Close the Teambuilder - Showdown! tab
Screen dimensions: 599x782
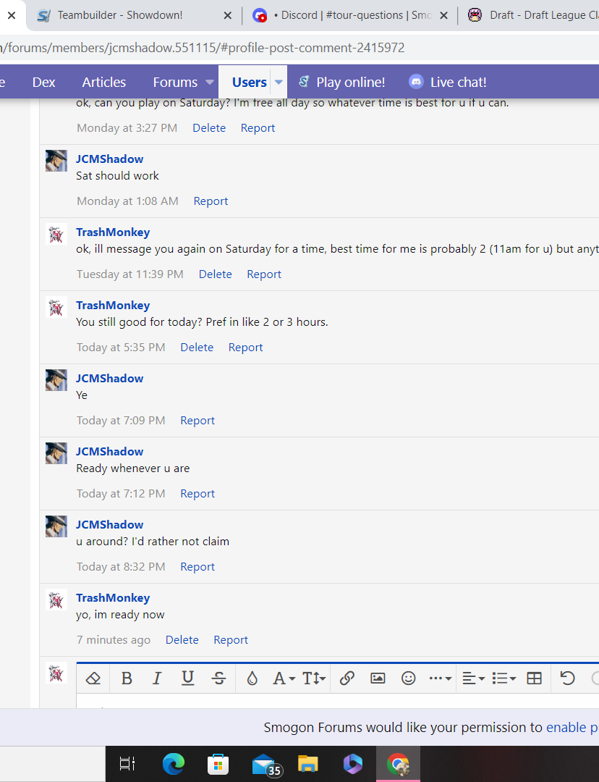point(228,15)
